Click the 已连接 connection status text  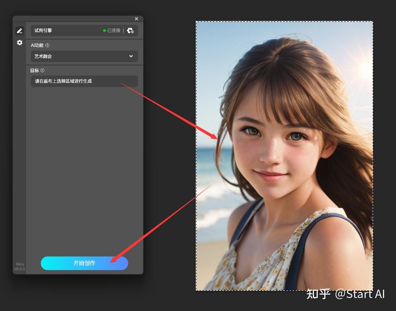coord(114,30)
